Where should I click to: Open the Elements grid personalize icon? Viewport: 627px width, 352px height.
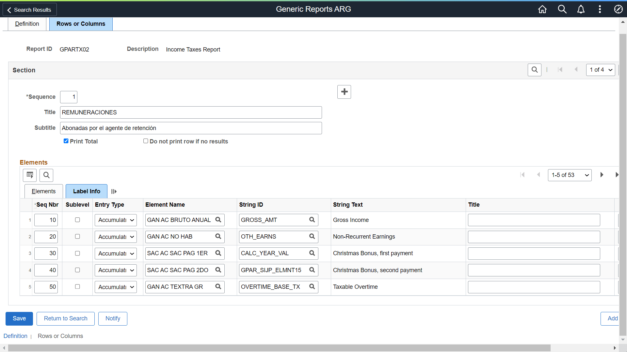(30, 175)
